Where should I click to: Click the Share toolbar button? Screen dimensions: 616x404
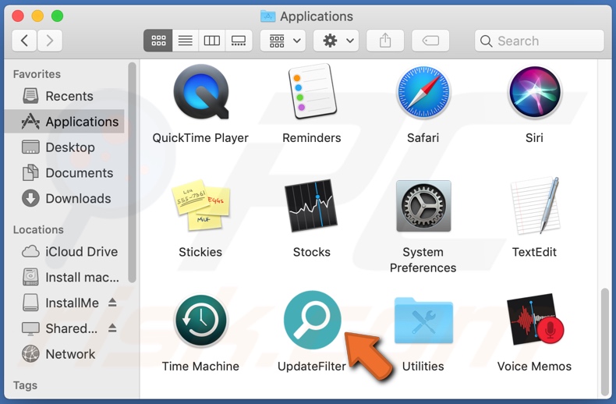tap(385, 41)
